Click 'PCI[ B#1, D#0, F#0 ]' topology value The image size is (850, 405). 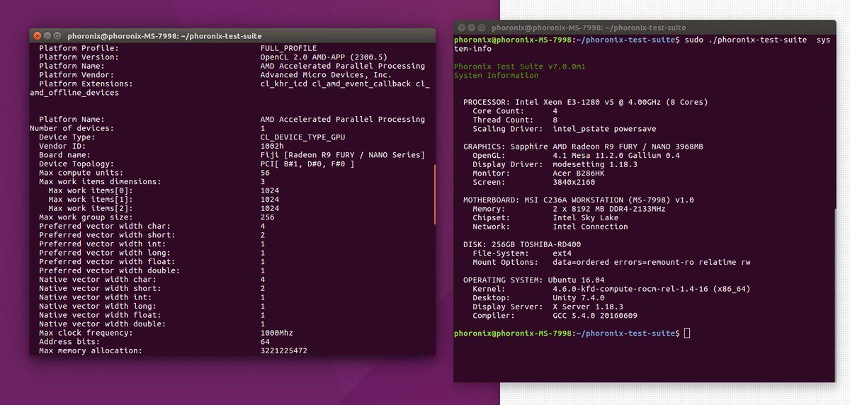tap(307, 164)
